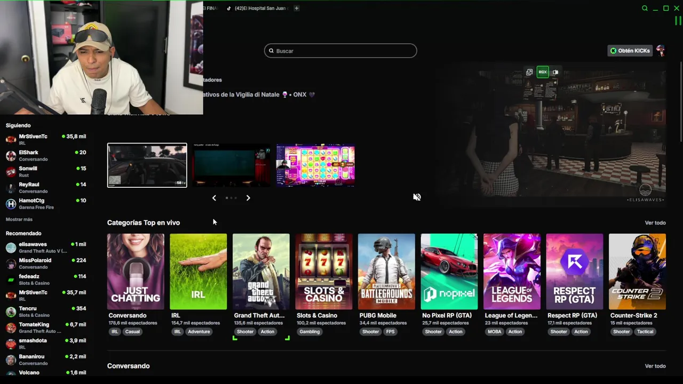
Task: Click the Volcano channel name in sidebar
Action: [29, 373]
